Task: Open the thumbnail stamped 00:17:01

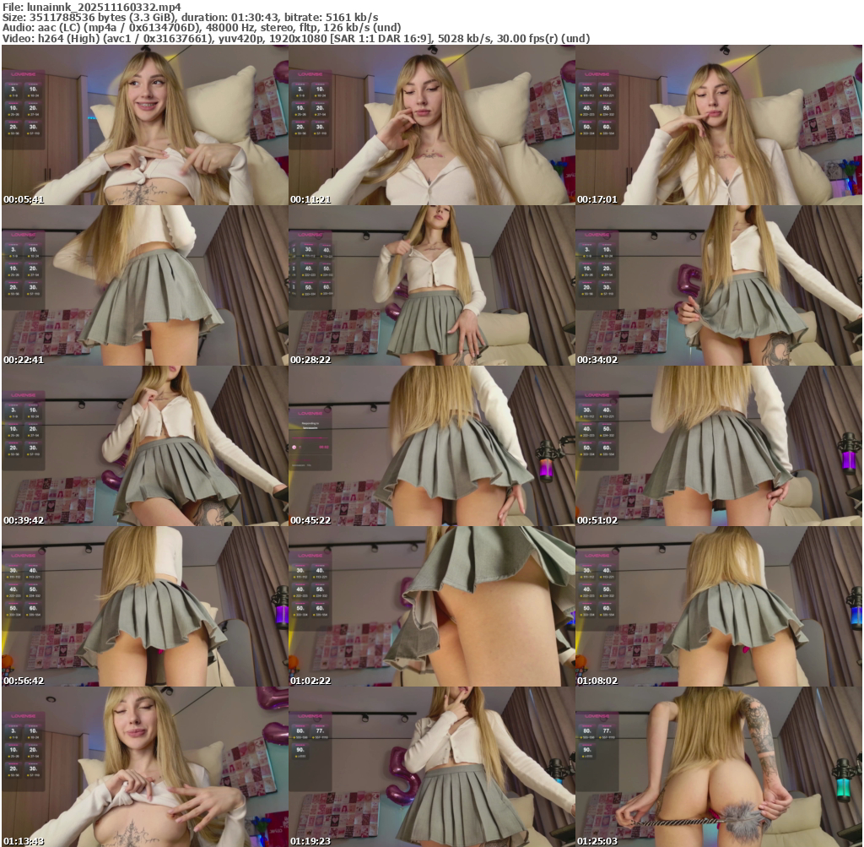Action: [719, 125]
